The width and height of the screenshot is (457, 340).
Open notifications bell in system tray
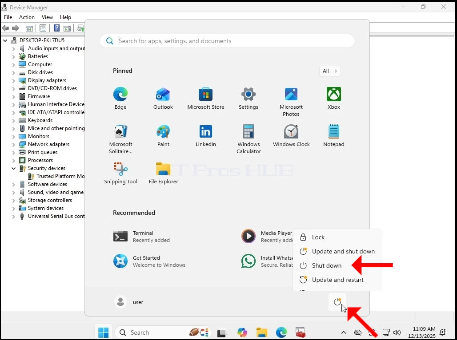pos(442,332)
